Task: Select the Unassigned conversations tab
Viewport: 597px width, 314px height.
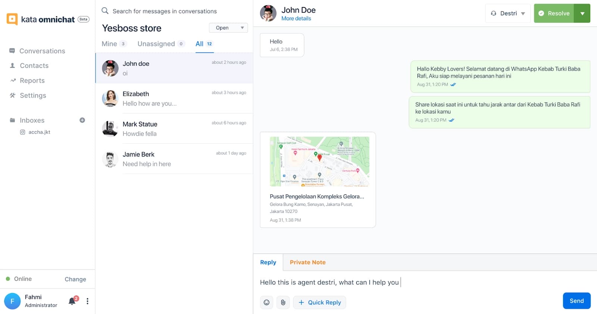Action: click(x=156, y=44)
